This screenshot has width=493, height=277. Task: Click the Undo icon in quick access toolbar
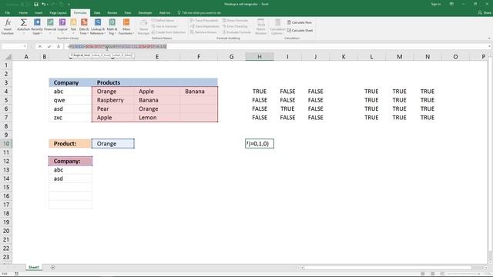tap(44, 4)
